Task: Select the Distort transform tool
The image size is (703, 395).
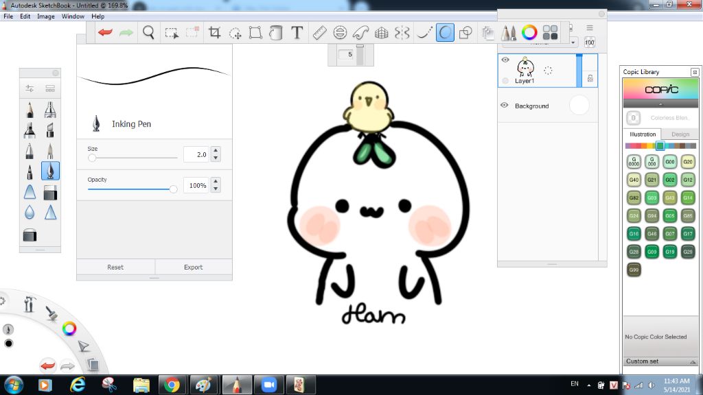Action: tap(255, 32)
